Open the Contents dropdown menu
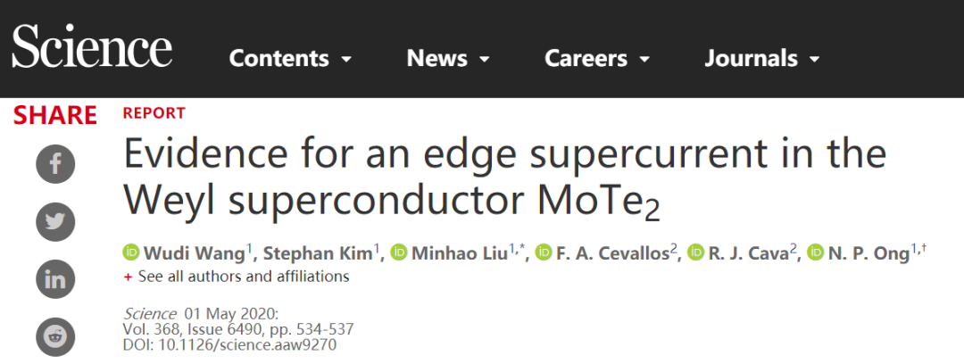This screenshot has width=964, height=364. pyautogui.click(x=290, y=58)
